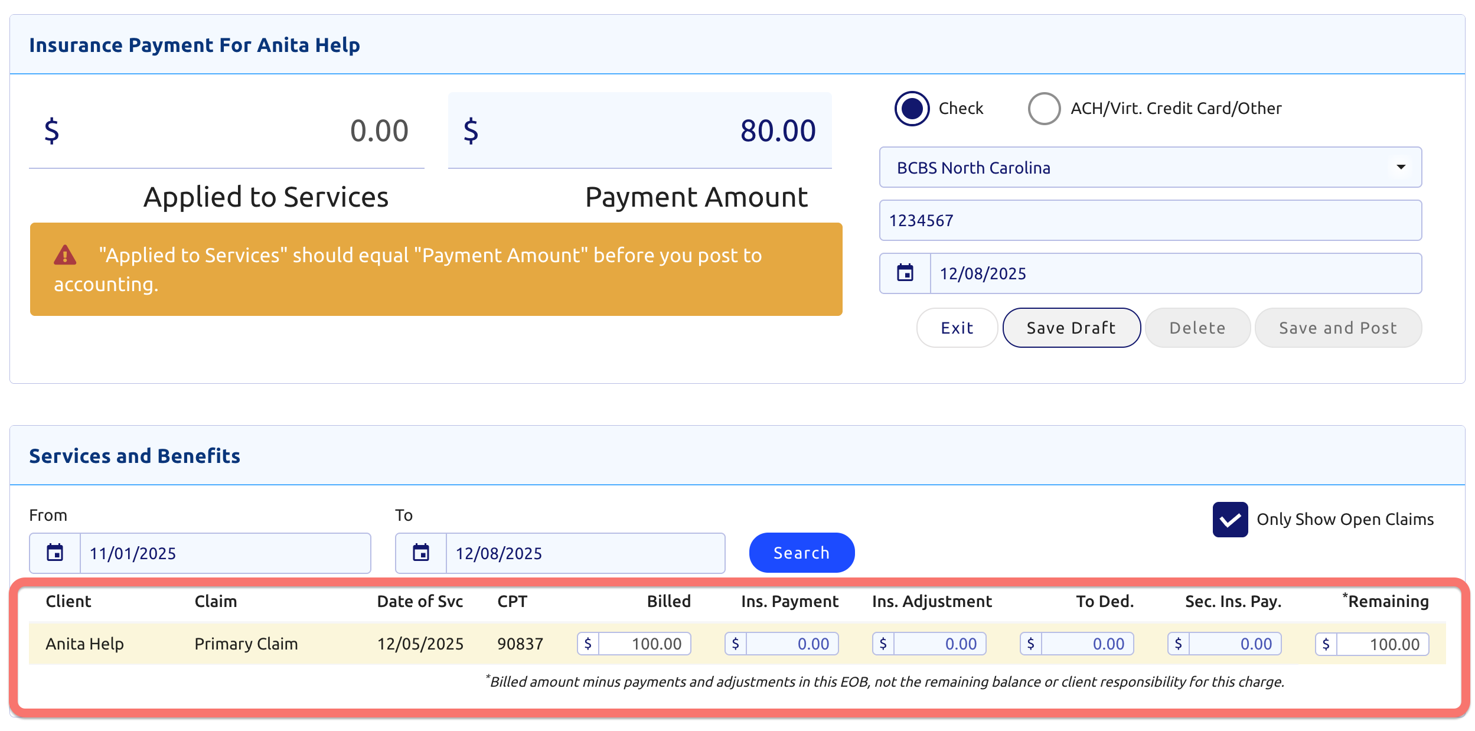1475x731 pixels.
Task: Click the From date calendar icon
Action: [55, 553]
